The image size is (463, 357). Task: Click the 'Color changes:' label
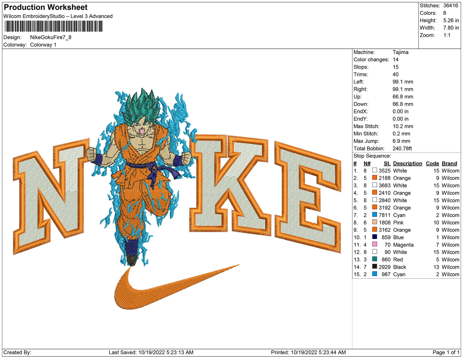[371, 59]
